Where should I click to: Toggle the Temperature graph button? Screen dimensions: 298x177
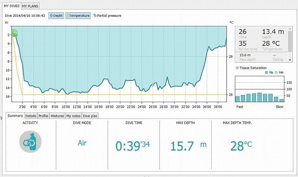coord(78,16)
